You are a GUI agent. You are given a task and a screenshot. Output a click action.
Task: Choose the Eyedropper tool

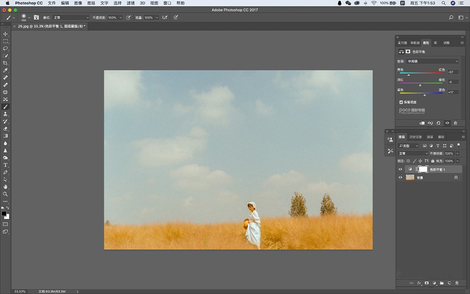pyautogui.click(x=6, y=70)
